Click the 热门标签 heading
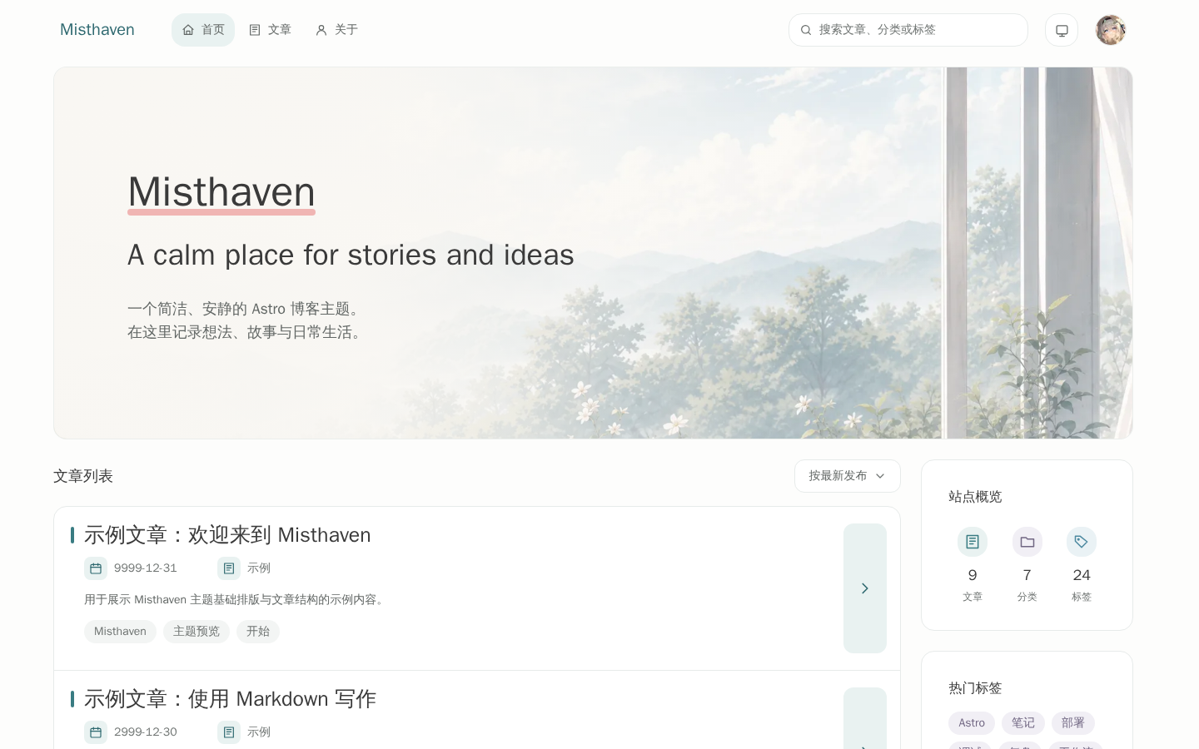 [975, 688]
